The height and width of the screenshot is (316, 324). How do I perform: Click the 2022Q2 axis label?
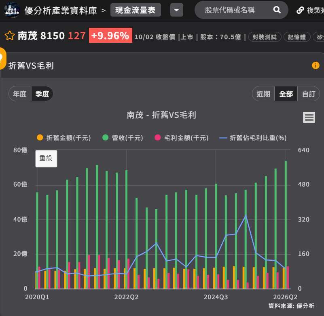tap(126, 297)
